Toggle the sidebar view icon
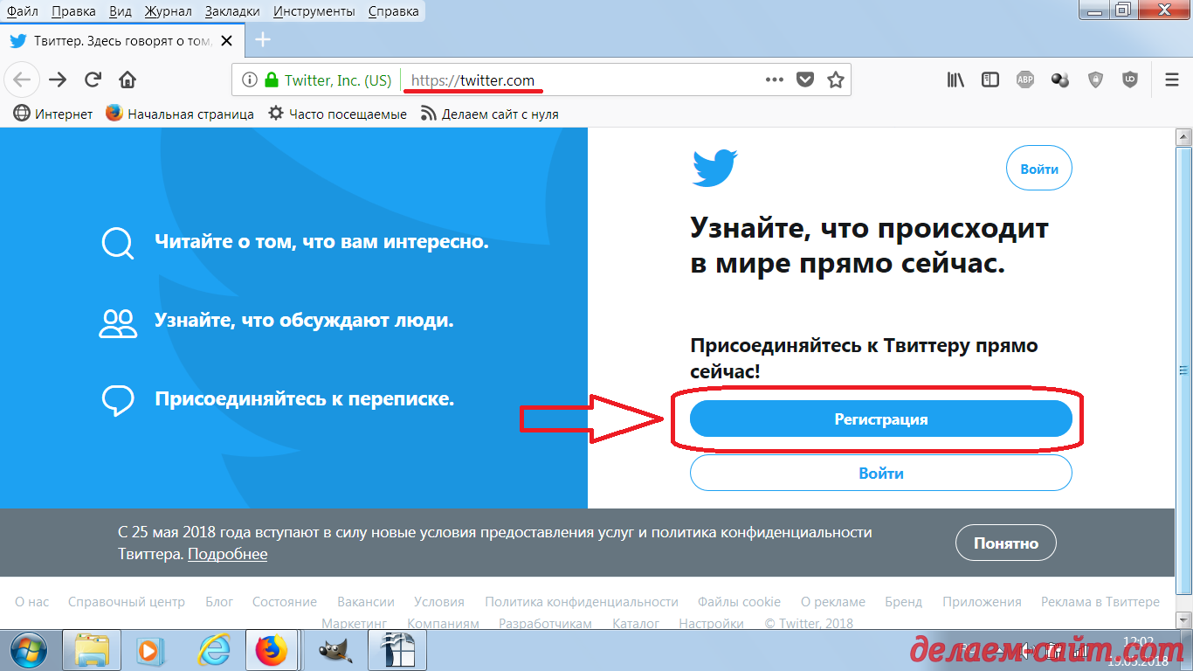This screenshot has width=1193, height=671. pyautogui.click(x=990, y=80)
